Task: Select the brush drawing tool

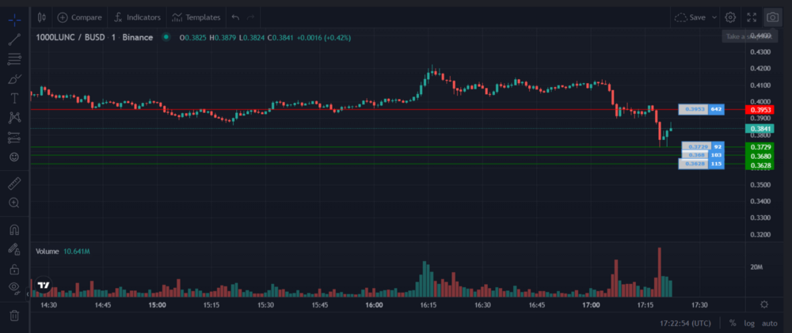Action: click(14, 79)
